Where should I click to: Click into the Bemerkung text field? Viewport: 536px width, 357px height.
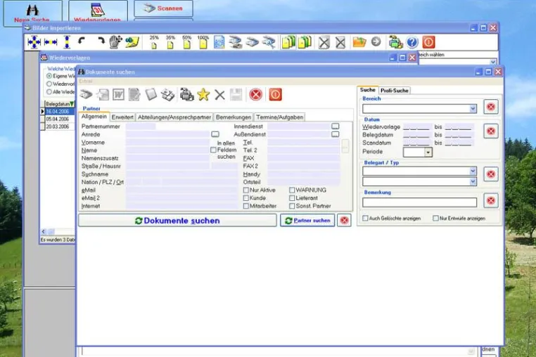pos(419,202)
